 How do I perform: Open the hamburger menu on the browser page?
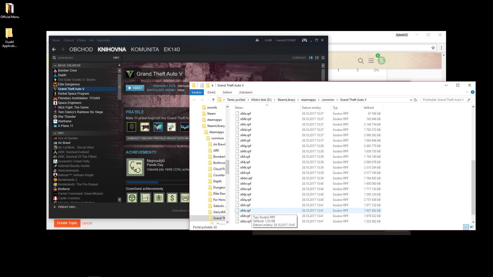pyautogui.click(x=371, y=61)
